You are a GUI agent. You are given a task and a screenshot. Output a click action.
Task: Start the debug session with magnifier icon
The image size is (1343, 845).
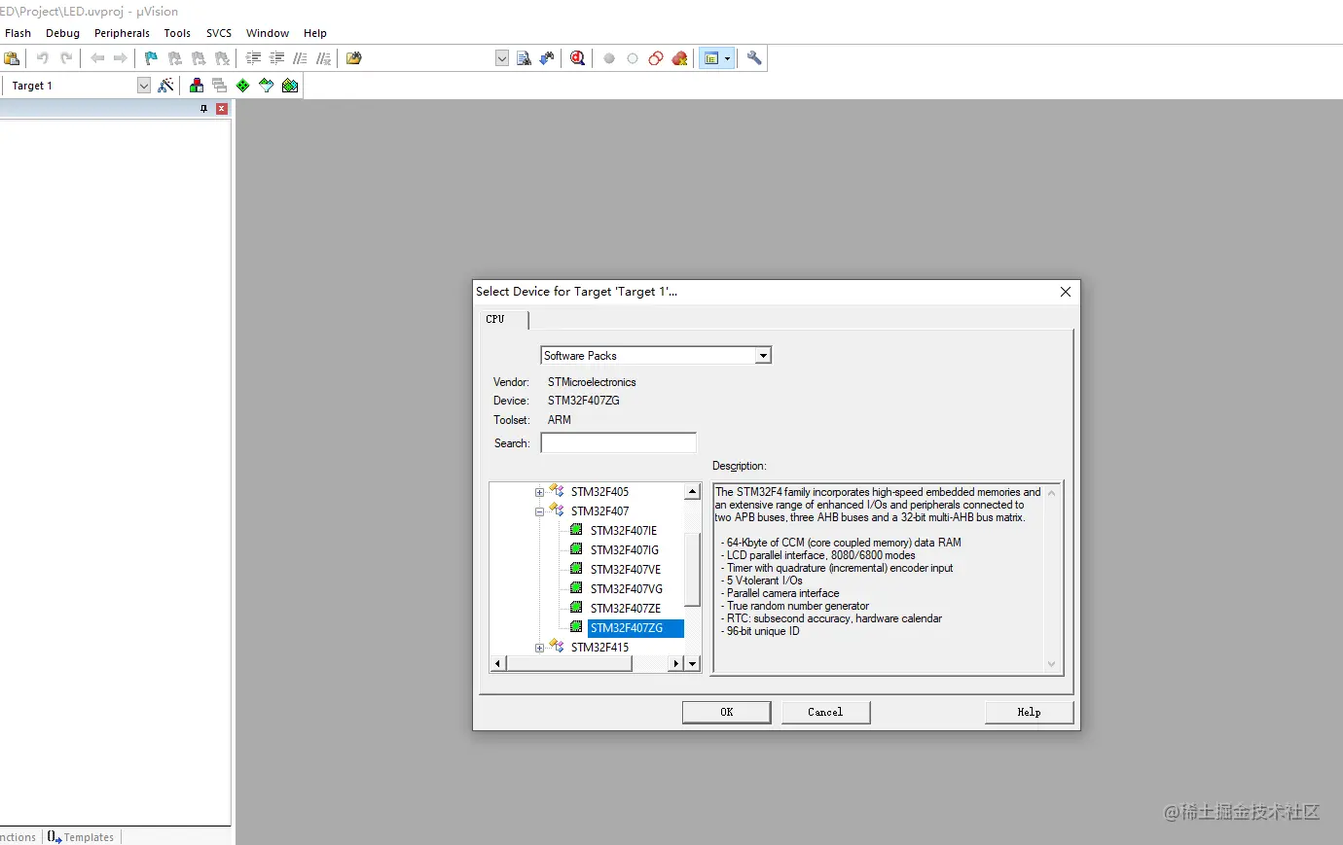pyautogui.click(x=578, y=58)
